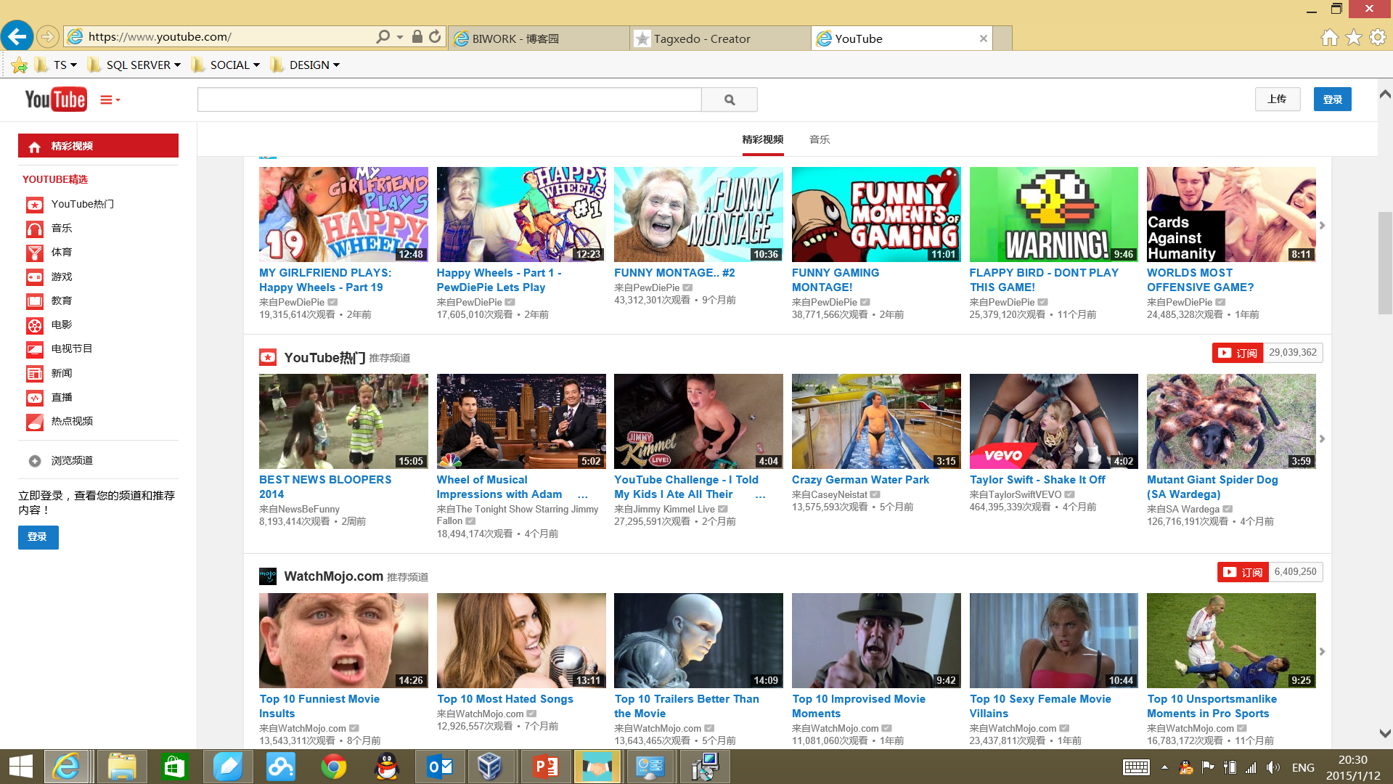Click the page vertical scrollbar thumb
This screenshot has height=784, width=1393.
[1384, 263]
